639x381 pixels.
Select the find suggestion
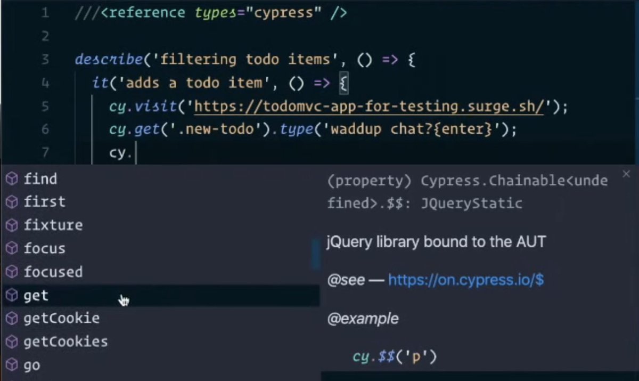[160, 179]
